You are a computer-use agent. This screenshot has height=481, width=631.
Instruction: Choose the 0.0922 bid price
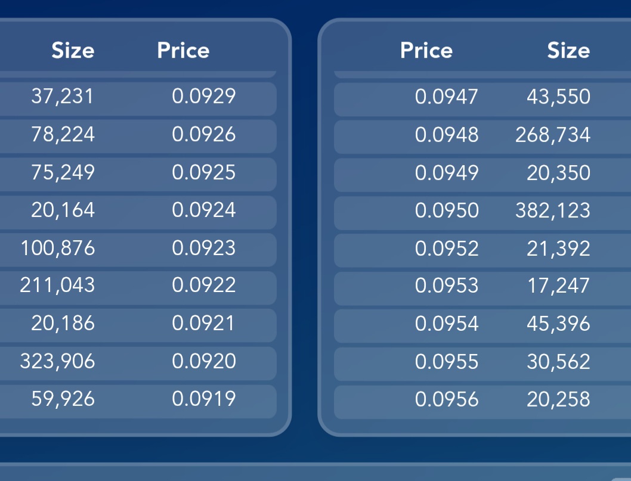pyautogui.click(x=204, y=286)
